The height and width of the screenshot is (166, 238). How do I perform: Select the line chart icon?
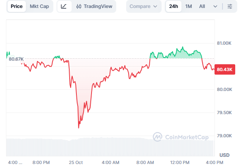(64, 6)
